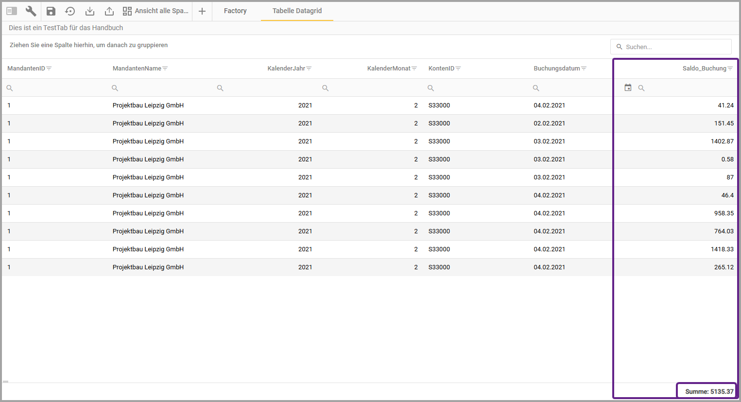Viewport: 741px width, 402px height.
Task: Click the upload export icon
Action: pos(109,11)
